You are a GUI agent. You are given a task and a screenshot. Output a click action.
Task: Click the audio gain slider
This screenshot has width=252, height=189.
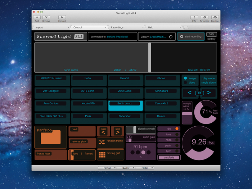[141, 138]
